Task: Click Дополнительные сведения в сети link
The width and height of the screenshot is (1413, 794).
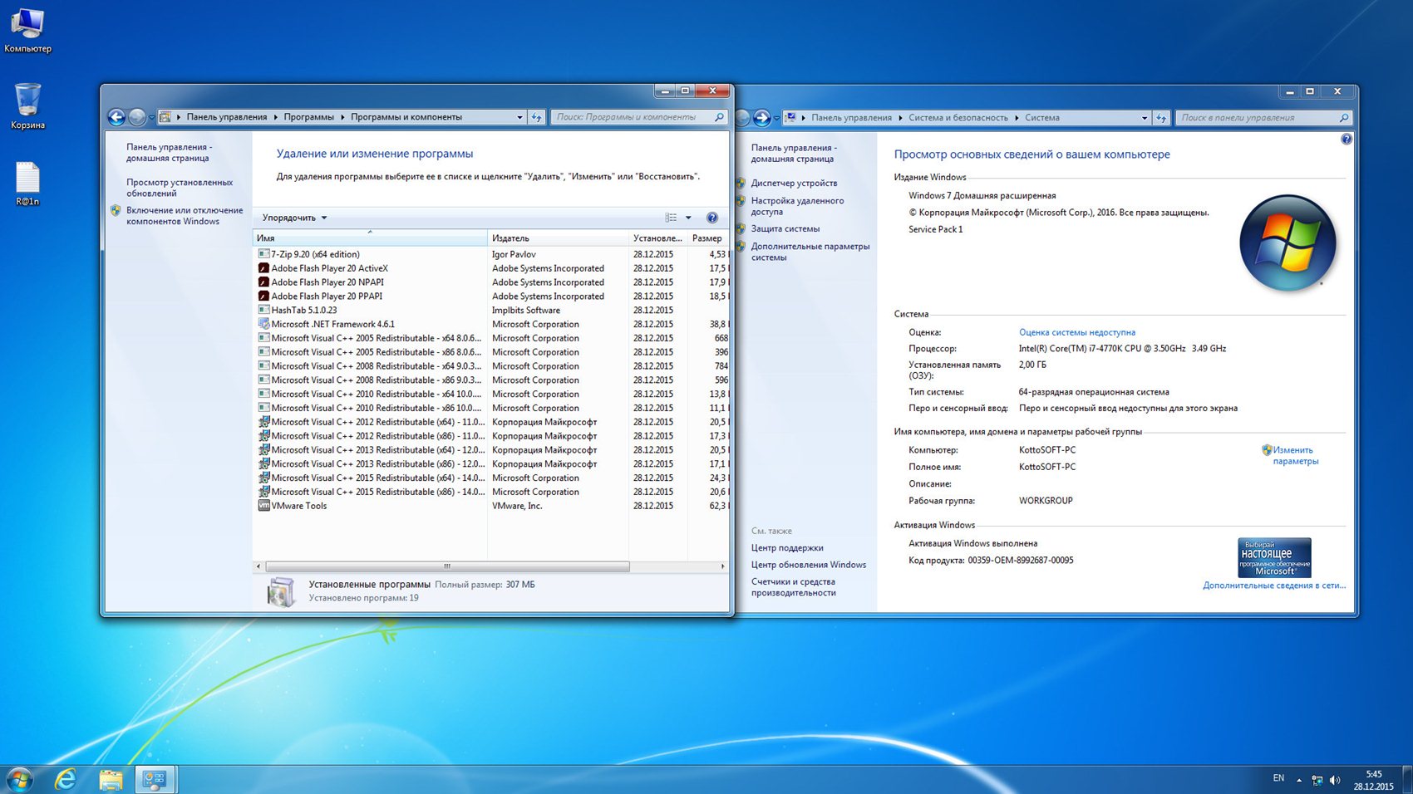Action: click(1274, 586)
